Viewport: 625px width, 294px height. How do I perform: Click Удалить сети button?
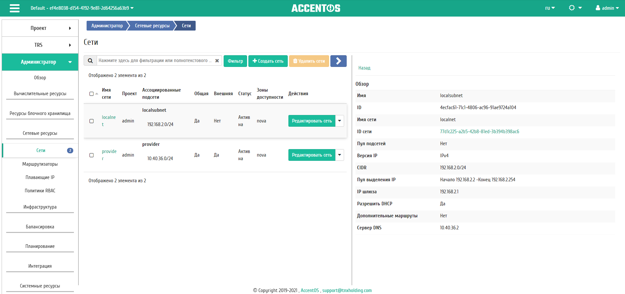click(x=309, y=61)
